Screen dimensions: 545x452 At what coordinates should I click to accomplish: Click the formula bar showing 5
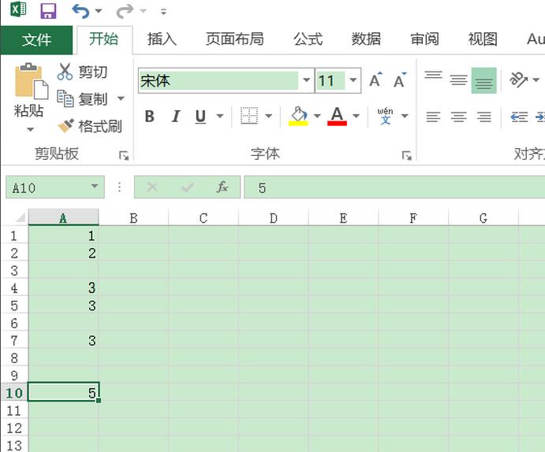point(394,187)
